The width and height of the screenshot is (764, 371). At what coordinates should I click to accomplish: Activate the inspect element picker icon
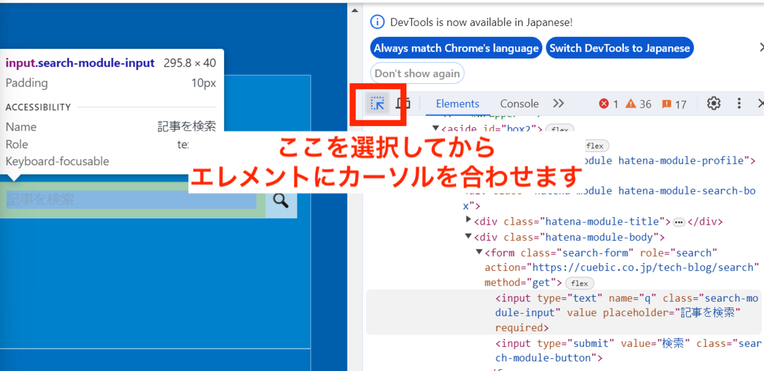tap(378, 104)
